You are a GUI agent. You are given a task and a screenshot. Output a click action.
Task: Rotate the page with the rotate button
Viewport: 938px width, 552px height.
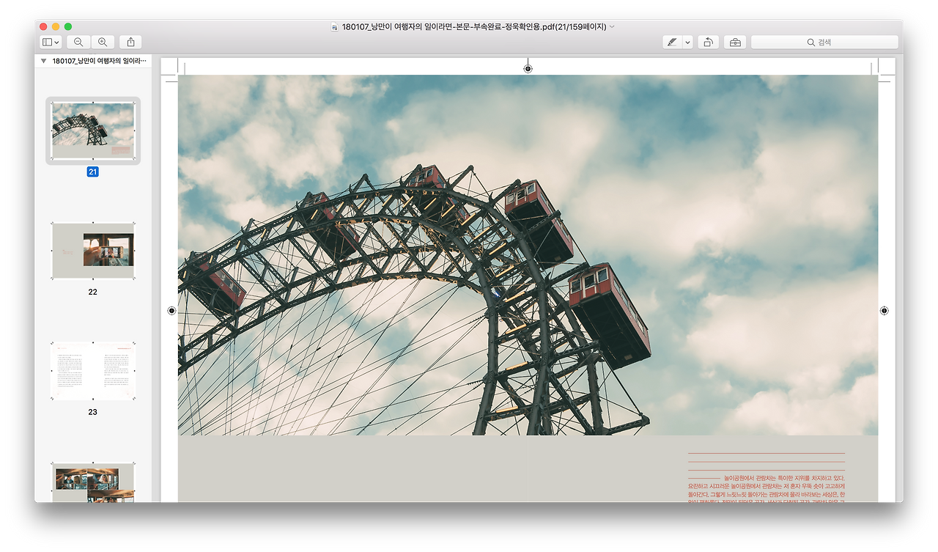tap(708, 43)
